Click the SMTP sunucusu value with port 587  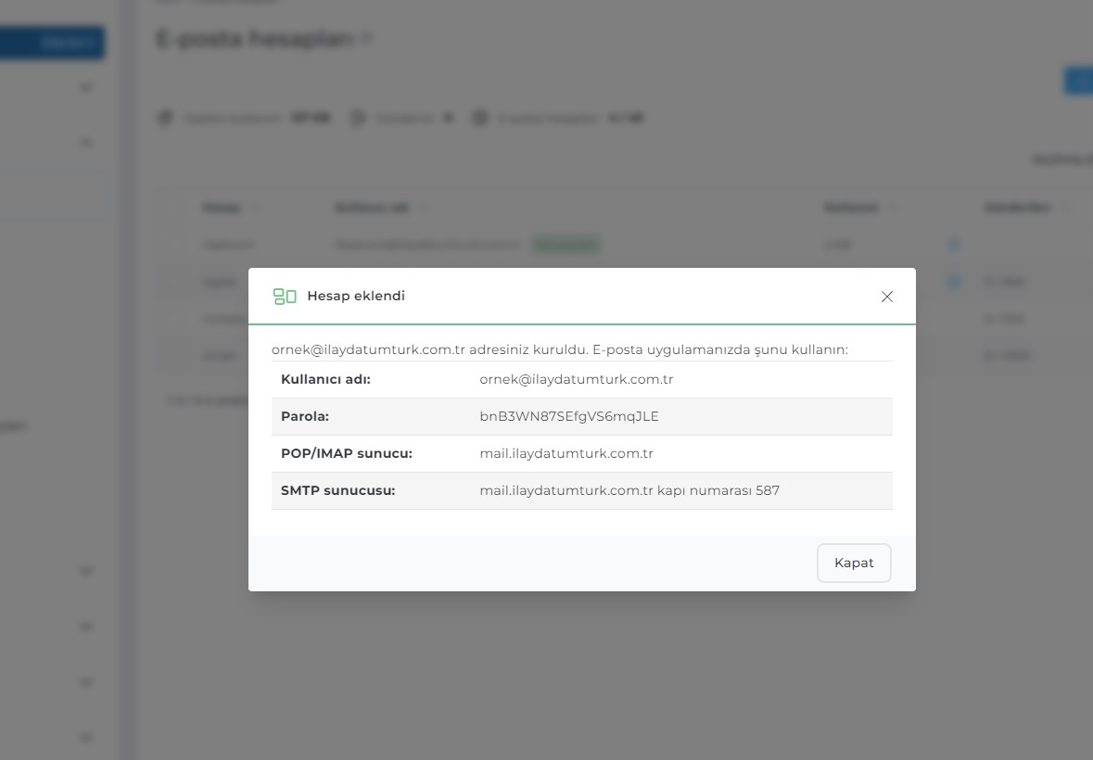pyautogui.click(x=629, y=490)
